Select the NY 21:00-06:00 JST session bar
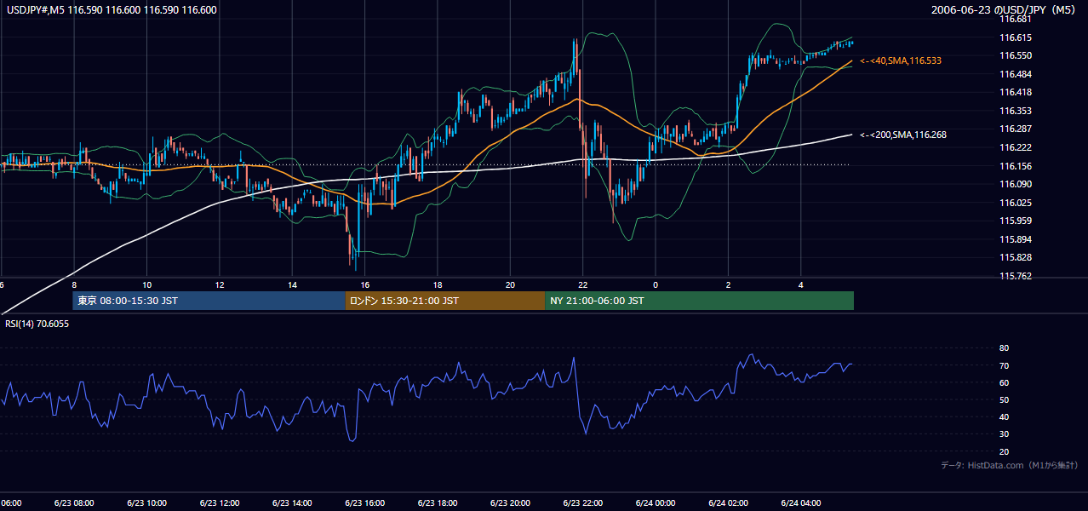This screenshot has height=511, width=1088. [699, 301]
